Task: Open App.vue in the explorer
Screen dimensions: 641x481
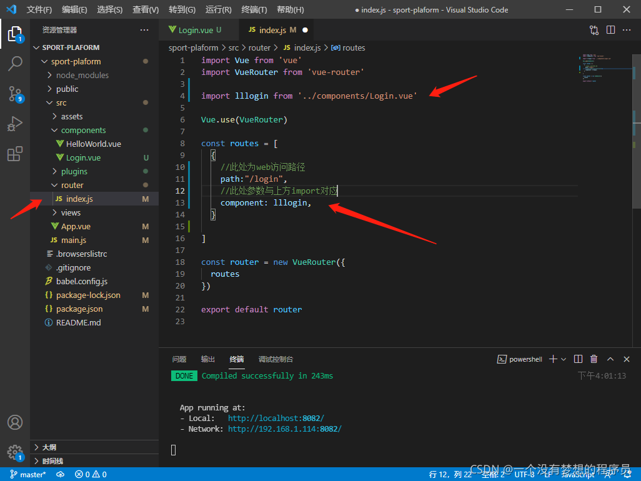Action: pos(76,226)
